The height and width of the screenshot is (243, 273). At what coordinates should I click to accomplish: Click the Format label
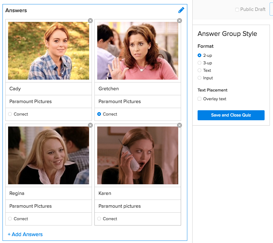(x=205, y=46)
